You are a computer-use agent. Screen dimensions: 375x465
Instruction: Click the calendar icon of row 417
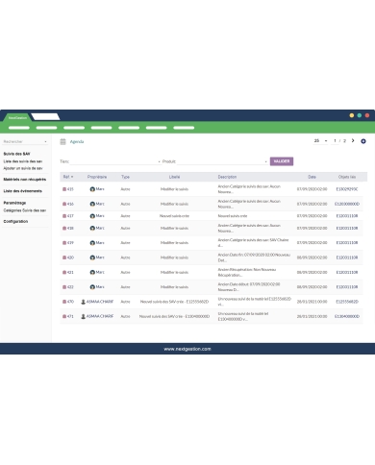64,216
